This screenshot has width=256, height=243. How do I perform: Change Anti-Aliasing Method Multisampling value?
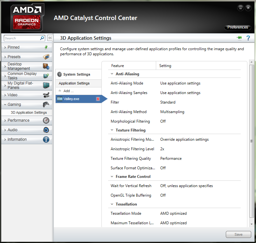[172, 112]
